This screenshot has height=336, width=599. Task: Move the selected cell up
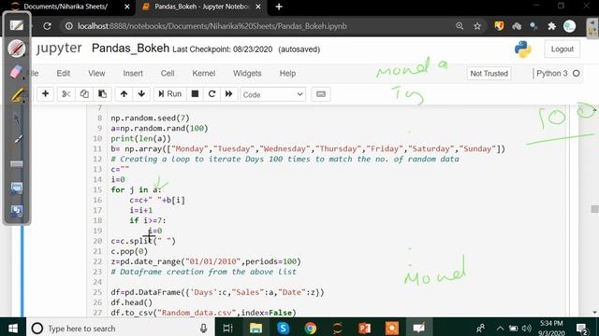[124, 93]
